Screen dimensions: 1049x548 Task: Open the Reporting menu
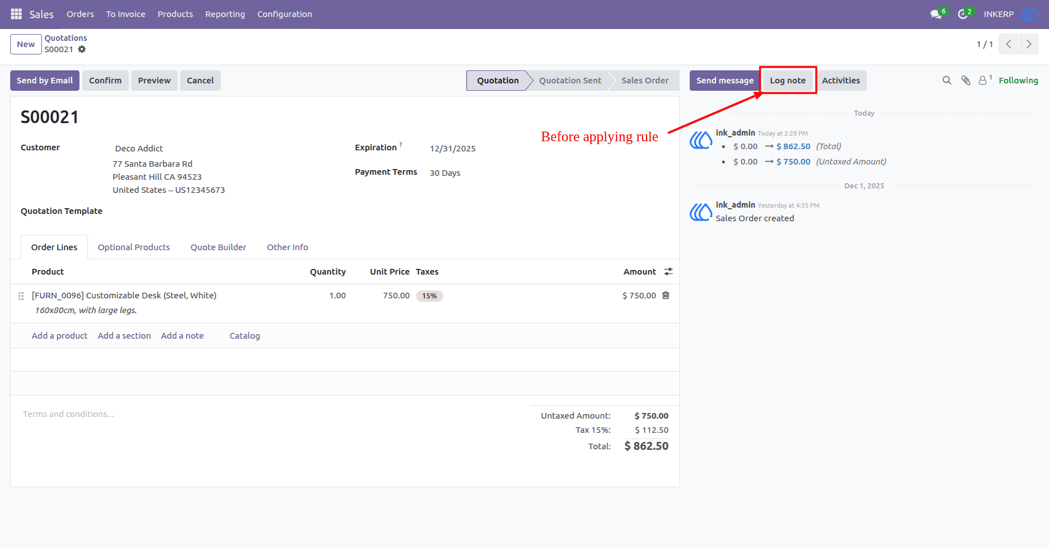click(x=225, y=14)
